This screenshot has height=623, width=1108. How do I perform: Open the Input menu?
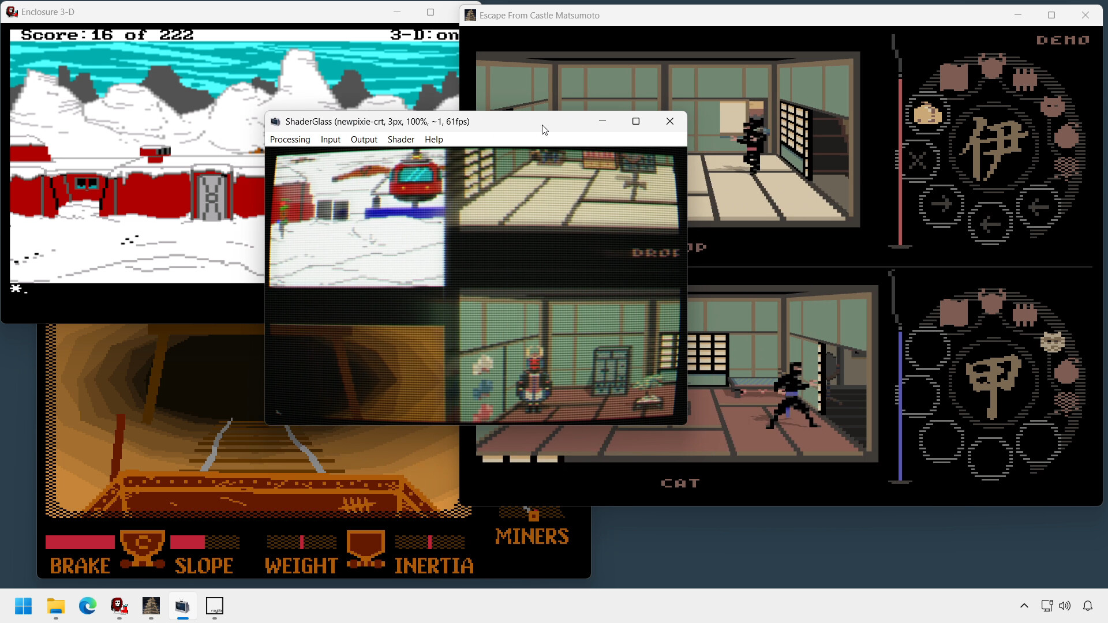point(330,140)
